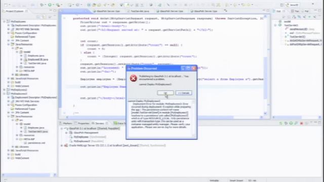Select serialVersionUID field in Outline

[300, 29]
